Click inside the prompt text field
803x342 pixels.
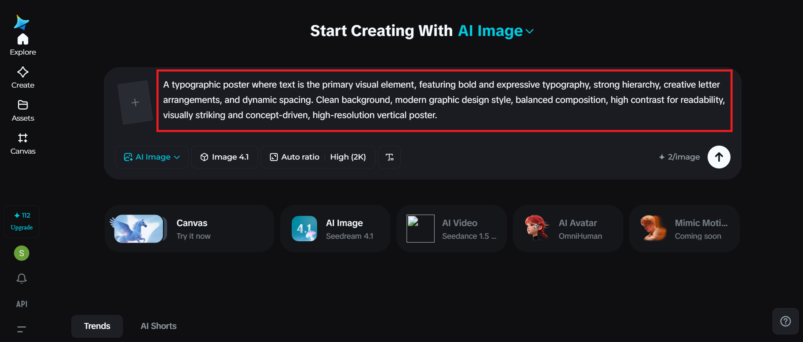444,100
